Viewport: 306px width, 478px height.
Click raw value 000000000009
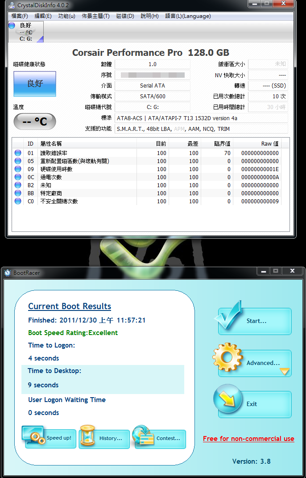(x=260, y=201)
